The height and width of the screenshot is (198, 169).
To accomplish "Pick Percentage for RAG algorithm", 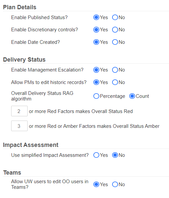I will [96, 96].
